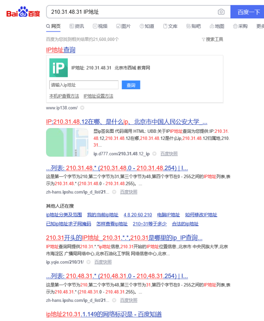
Task: Select the 网页 tab
Action: click(53, 26)
